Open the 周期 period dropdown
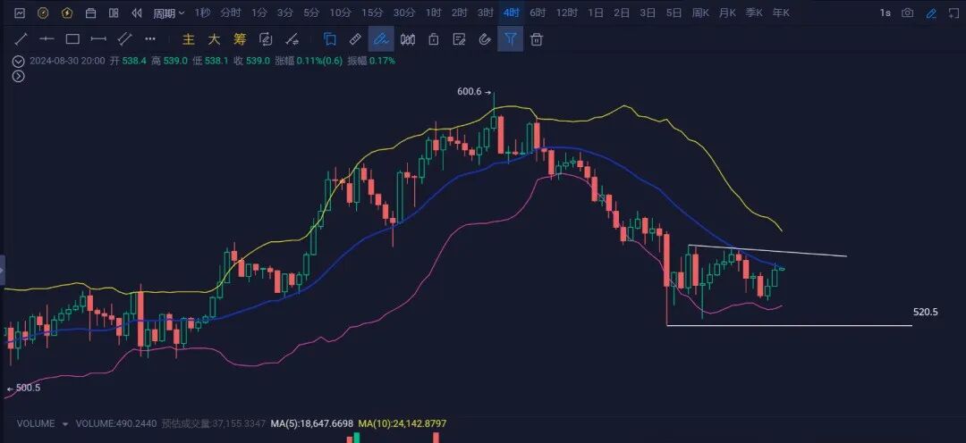Image resolution: width=966 pixels, height=443 pixels. click(x=168, y=13)
